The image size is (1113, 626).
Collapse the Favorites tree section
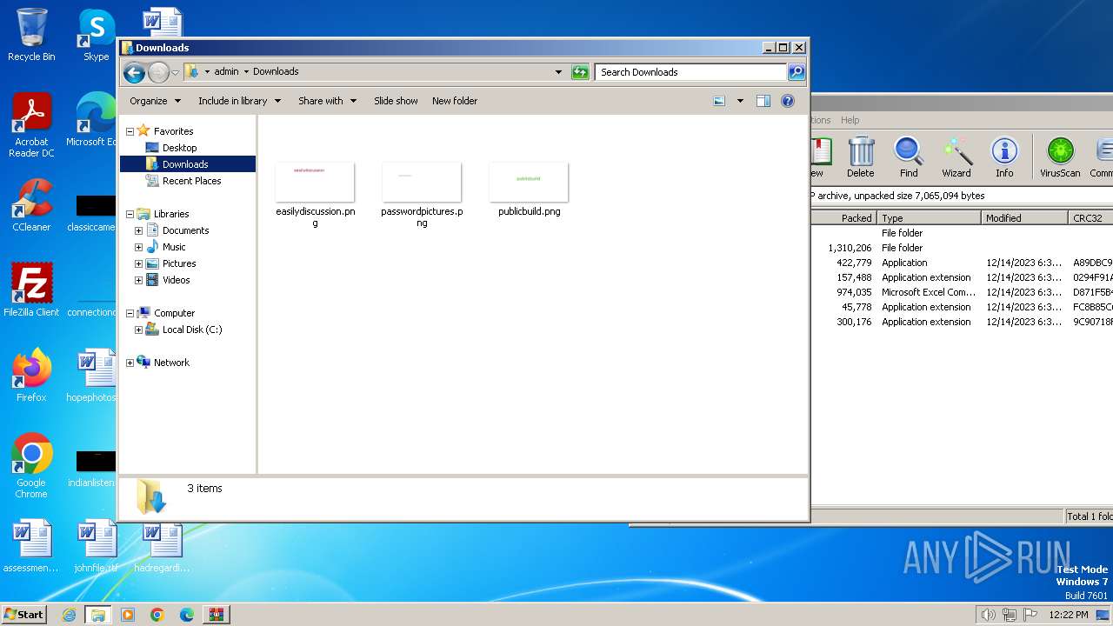[x=130, y=131]
